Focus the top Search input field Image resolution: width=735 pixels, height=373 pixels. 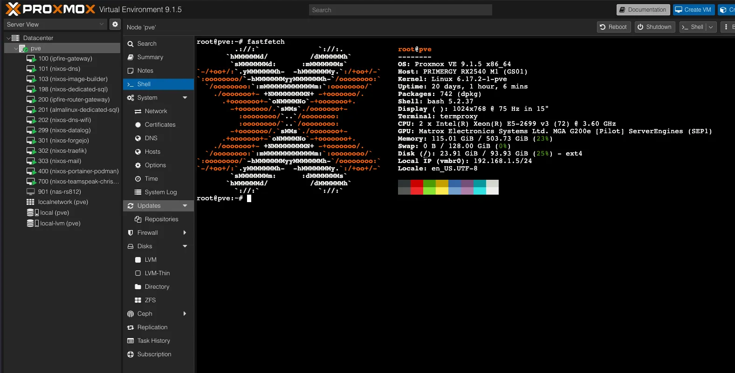tap(400, 10)
